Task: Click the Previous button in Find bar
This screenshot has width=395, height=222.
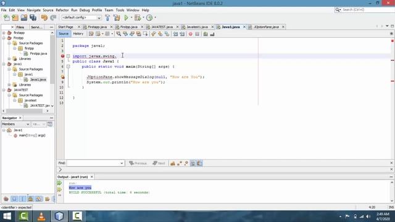Action: pos(138,163)
